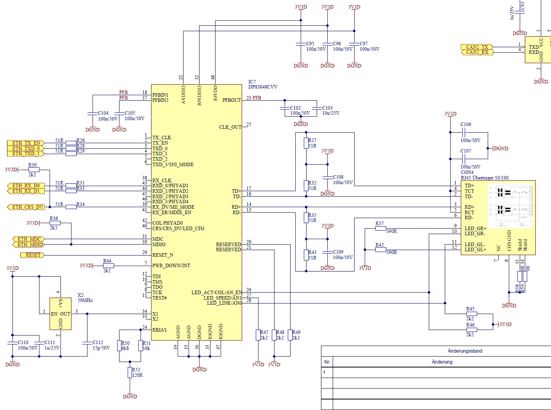Select resistor R30 designator

pyautogui.click(x=32, y=165)
